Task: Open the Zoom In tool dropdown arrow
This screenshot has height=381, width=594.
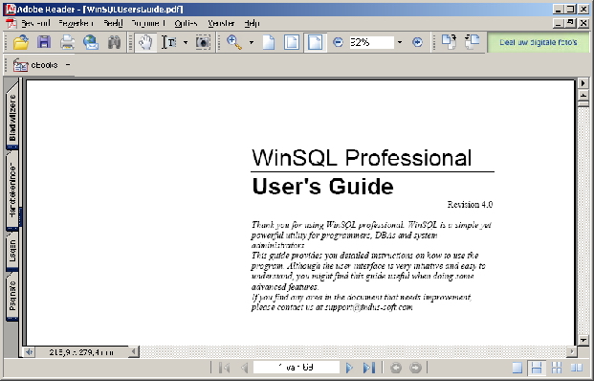Action: pos(252,42)
